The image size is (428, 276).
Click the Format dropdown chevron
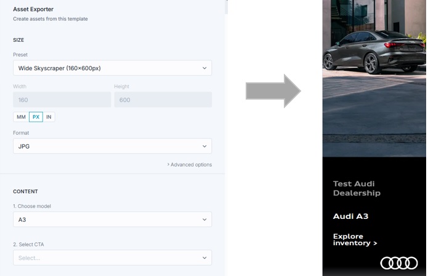tap(204, 146)
